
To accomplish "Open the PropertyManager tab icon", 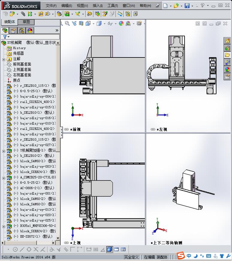I will (13, 31).
